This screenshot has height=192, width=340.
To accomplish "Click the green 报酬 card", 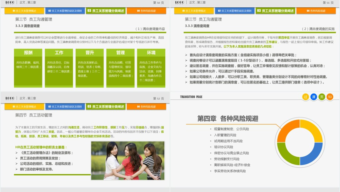I will pyautogui.click(x=28, y=68).
